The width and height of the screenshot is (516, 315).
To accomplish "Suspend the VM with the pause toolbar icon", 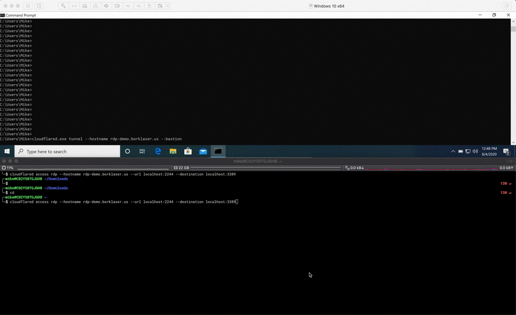I will click(28, 6).
